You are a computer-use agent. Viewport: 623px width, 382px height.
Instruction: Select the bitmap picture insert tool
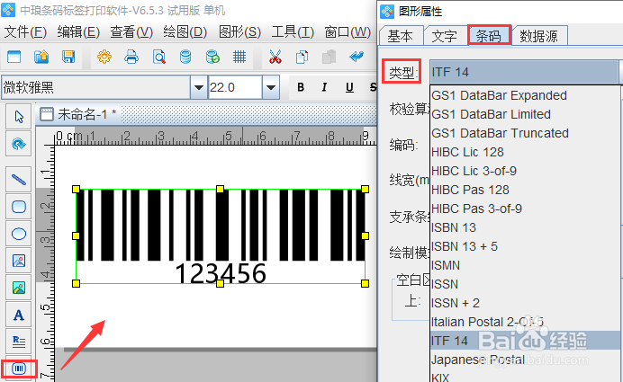pyautogui.click(x=19, y=288)
